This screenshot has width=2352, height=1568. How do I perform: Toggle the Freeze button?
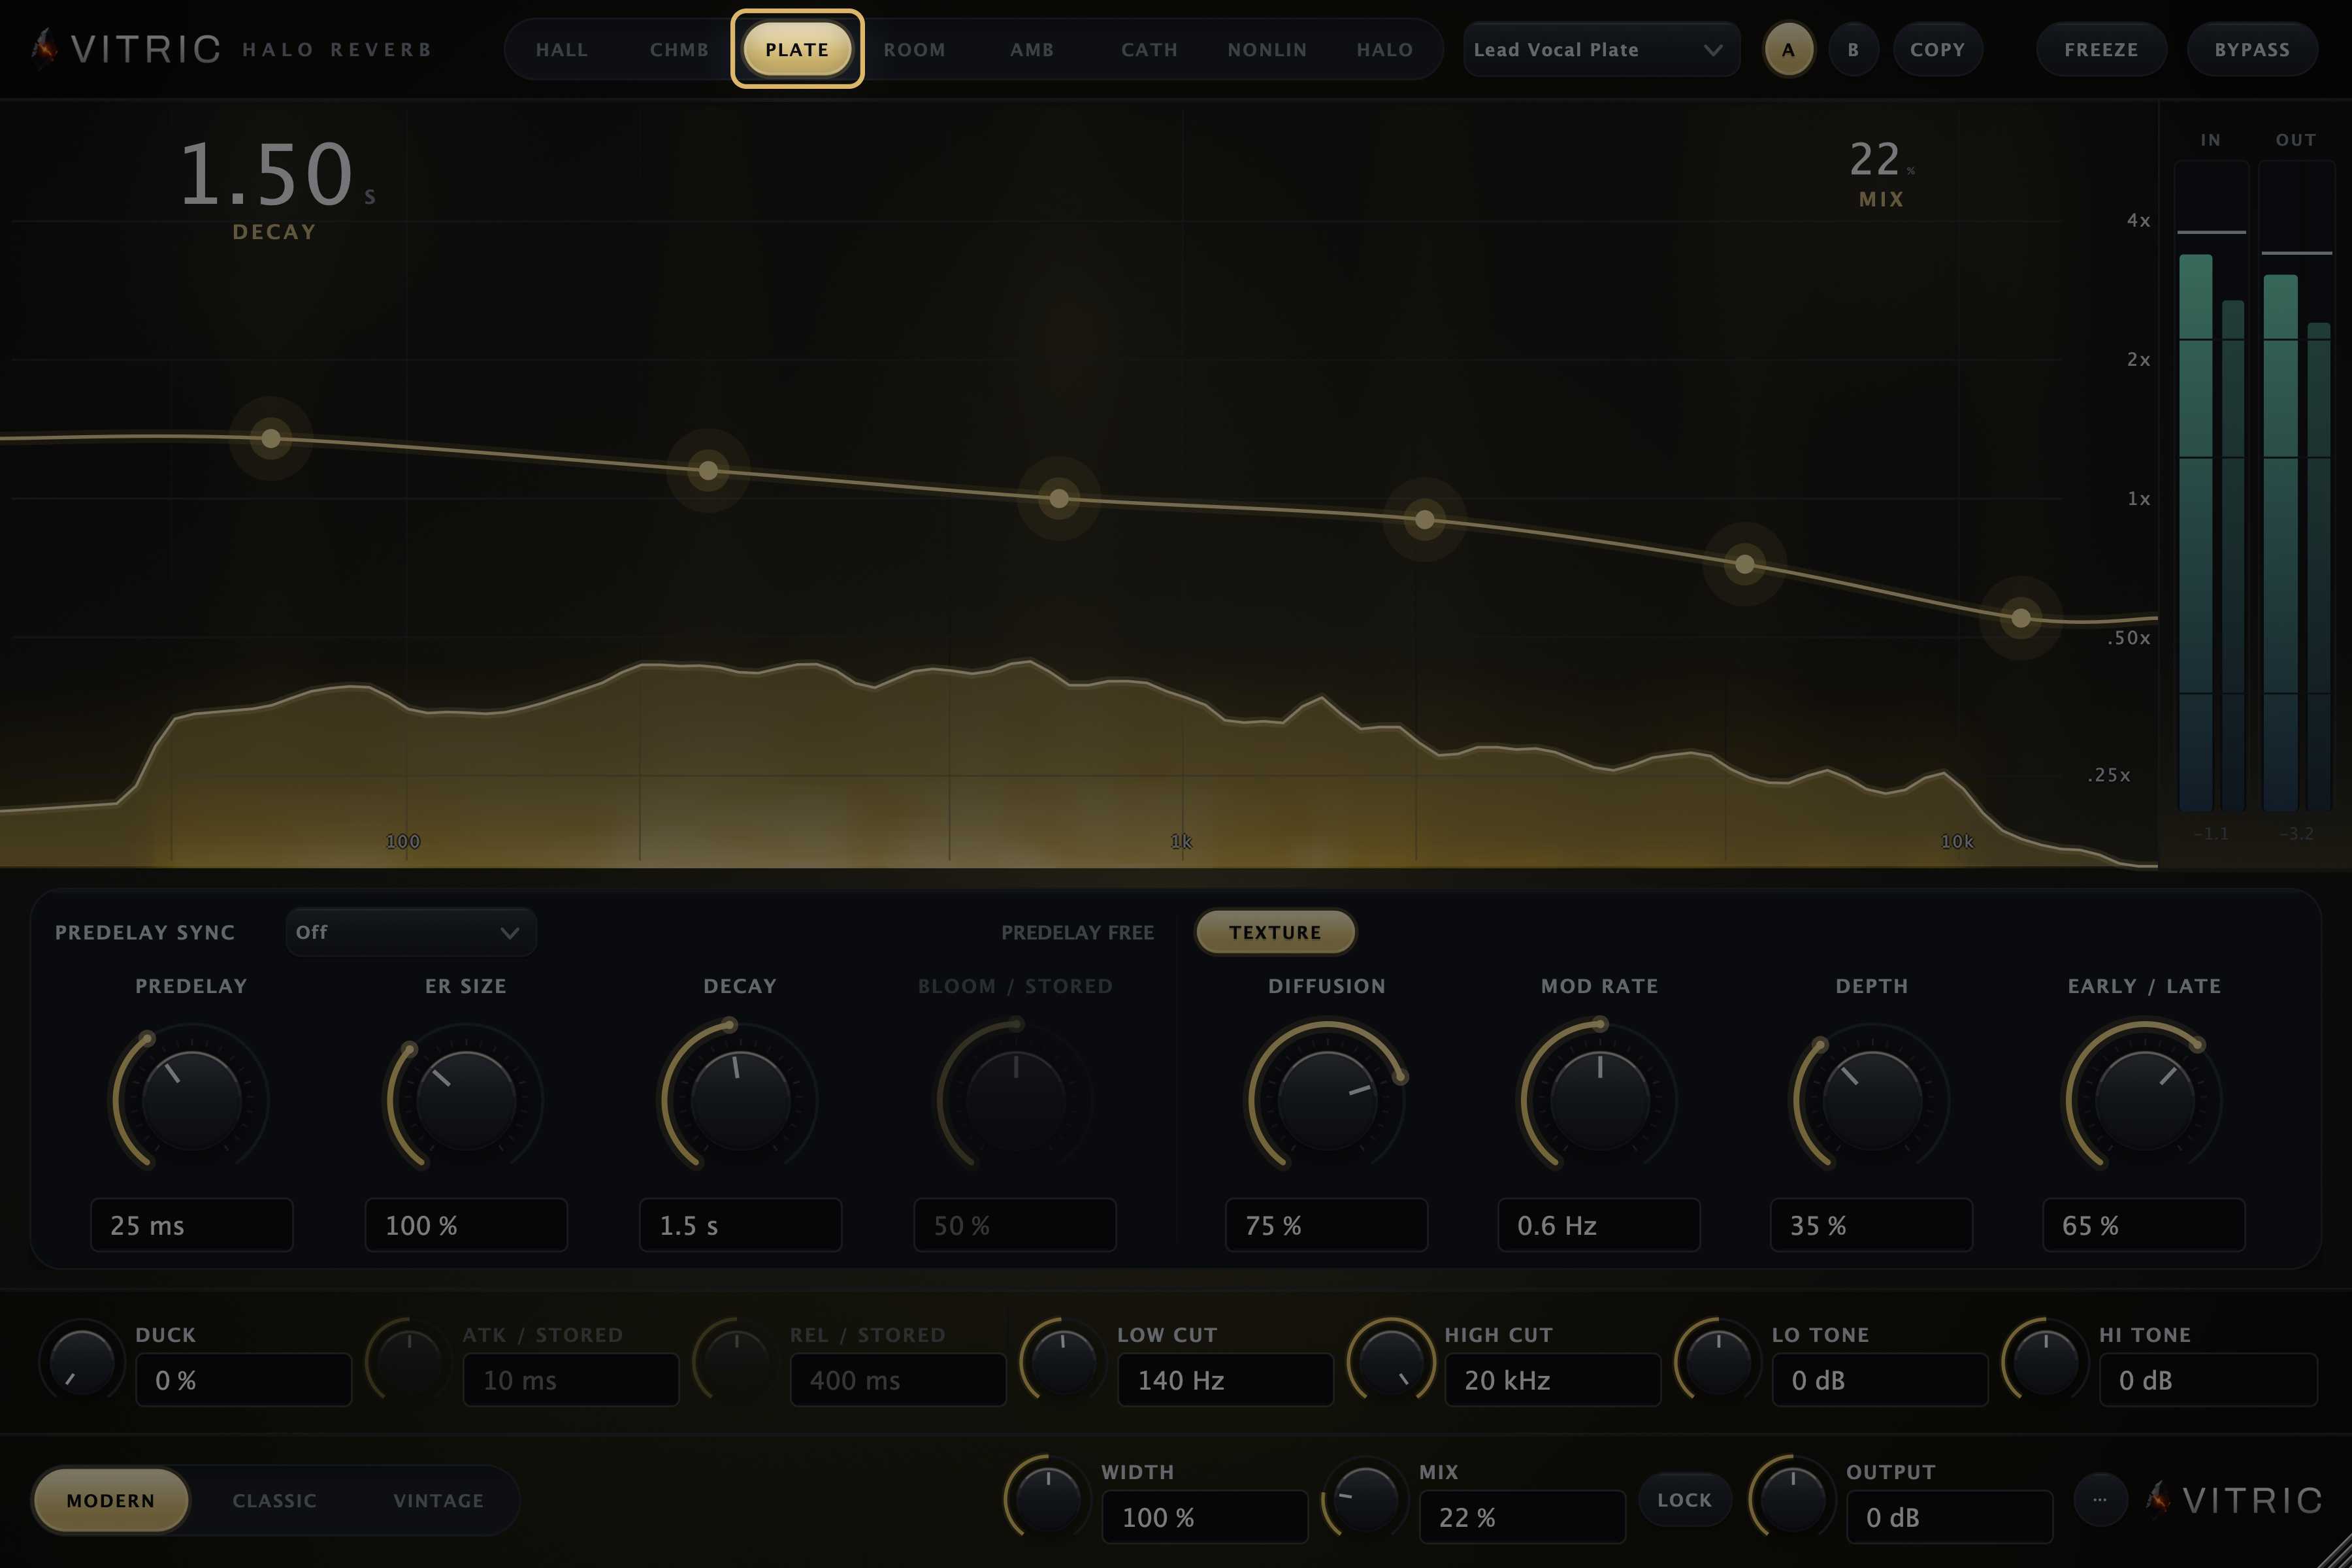pyautogui.click(x=2101, y=49)
